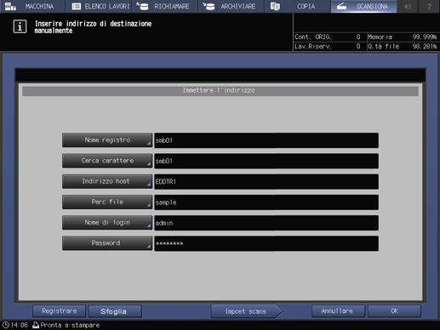
Task: Click the Memoria 99.999% indicator
Action: coord(403,37)
